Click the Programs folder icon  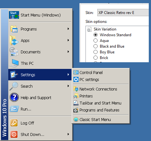pyautogui.click(x=14, y=29)
